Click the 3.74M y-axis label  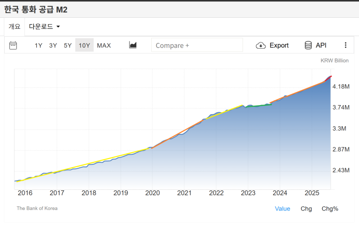point(341,107)
